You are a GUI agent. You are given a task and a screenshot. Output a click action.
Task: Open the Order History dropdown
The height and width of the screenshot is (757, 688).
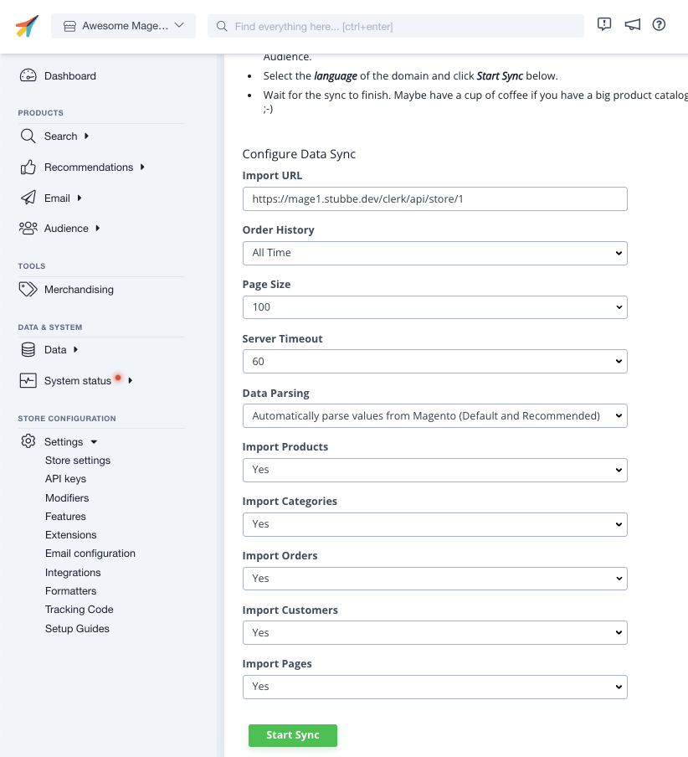(434, 252)
